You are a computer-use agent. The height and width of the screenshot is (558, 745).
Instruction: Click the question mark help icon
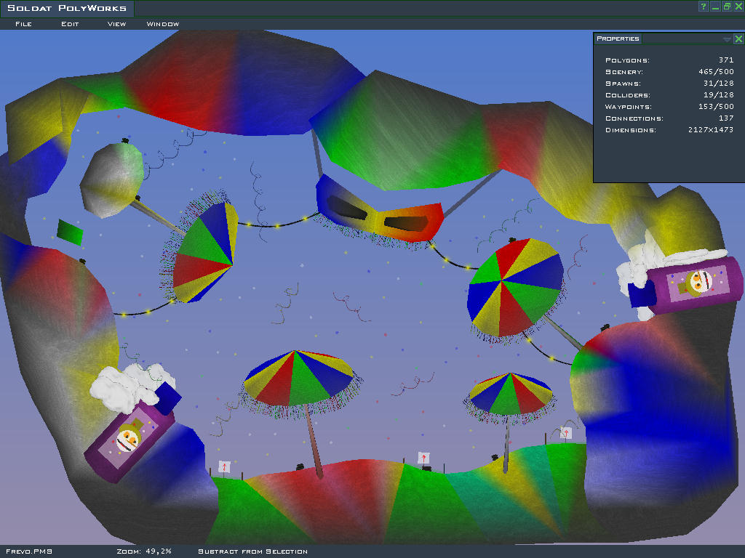pyautogui.click(x=704, y=7)
